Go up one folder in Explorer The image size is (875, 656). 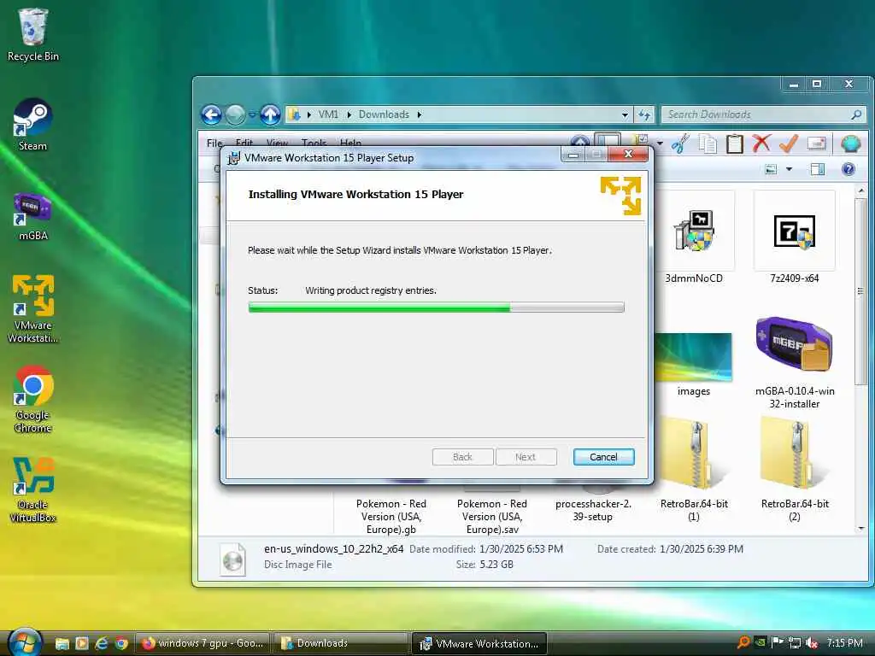coord(270,115)
